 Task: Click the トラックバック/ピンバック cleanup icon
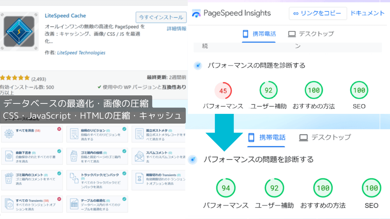click(x=74, y=179)
